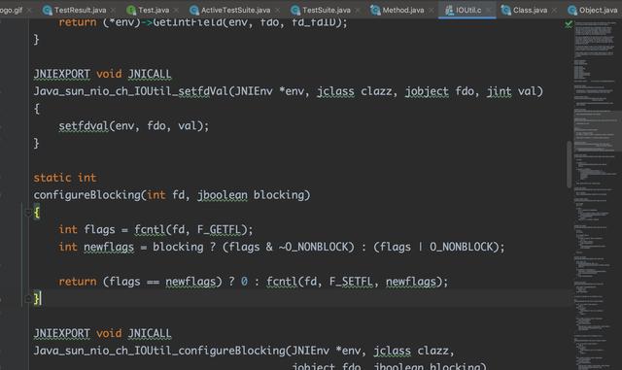Close the TestResult.java tab
622x370 pixels.
[x=113, y=11]
